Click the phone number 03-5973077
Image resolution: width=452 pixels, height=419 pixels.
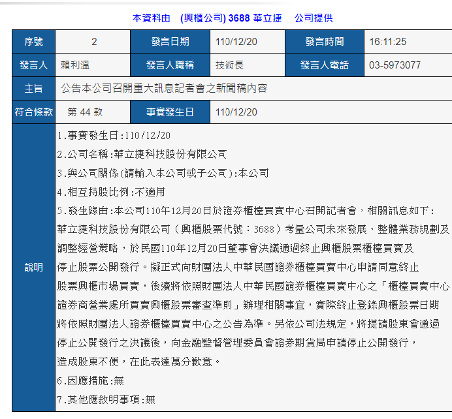395,65
